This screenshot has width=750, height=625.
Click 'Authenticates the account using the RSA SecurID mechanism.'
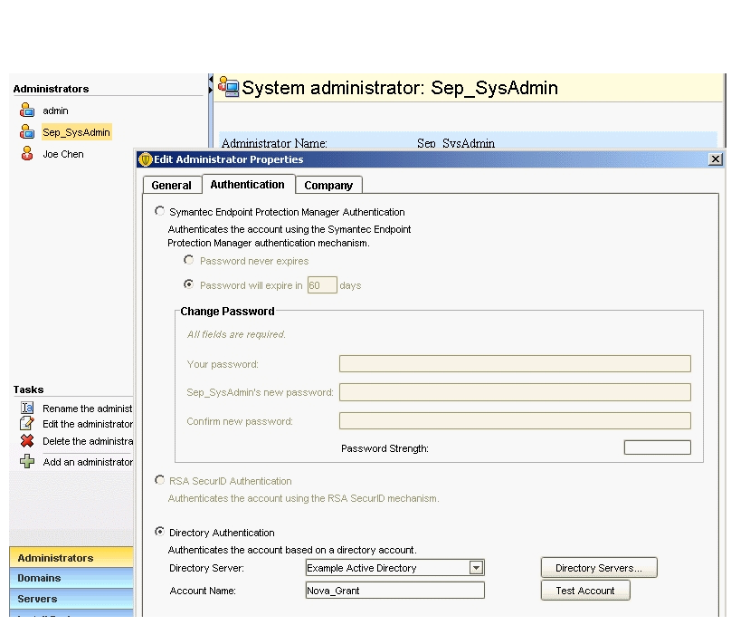[303, 498]
